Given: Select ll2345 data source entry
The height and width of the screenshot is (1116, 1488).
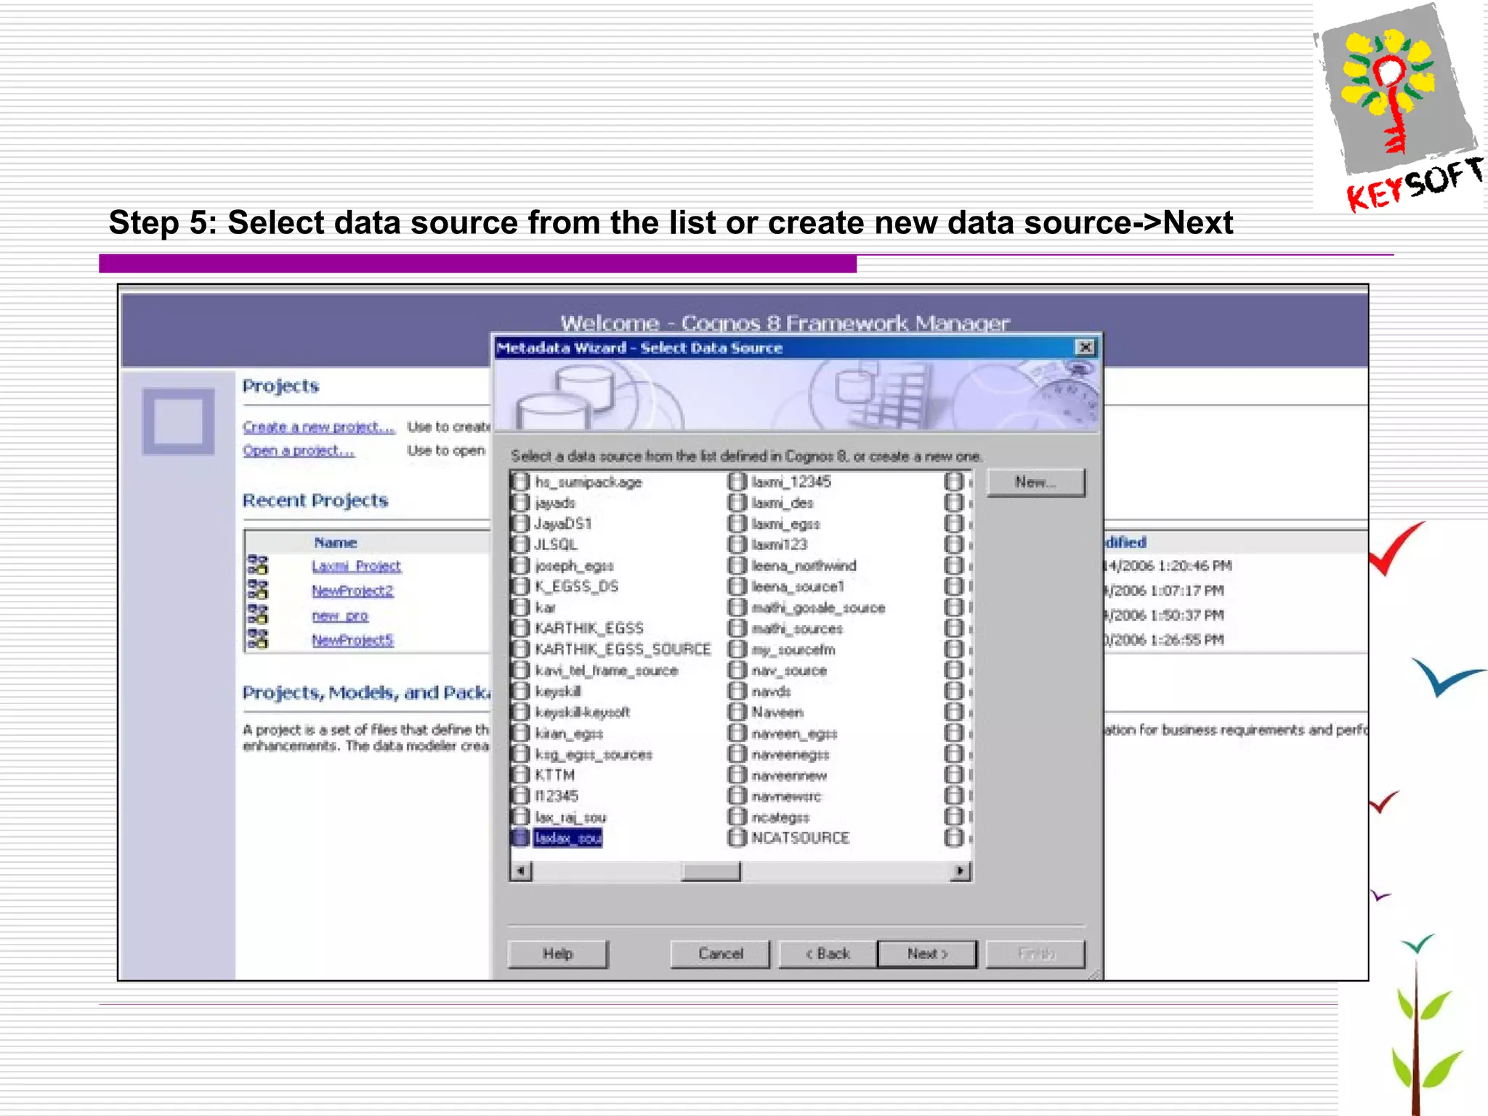Looking at the screenshot, I should click(557, 796).
